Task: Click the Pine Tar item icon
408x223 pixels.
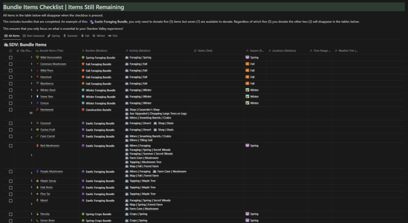Action: 37,194
